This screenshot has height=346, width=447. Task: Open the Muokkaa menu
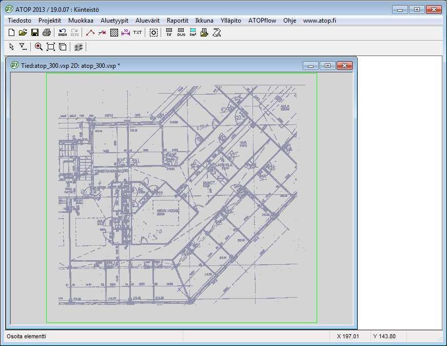pos(81,21)
